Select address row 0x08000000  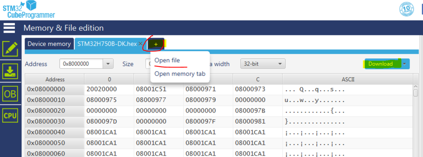click(55, 89)
